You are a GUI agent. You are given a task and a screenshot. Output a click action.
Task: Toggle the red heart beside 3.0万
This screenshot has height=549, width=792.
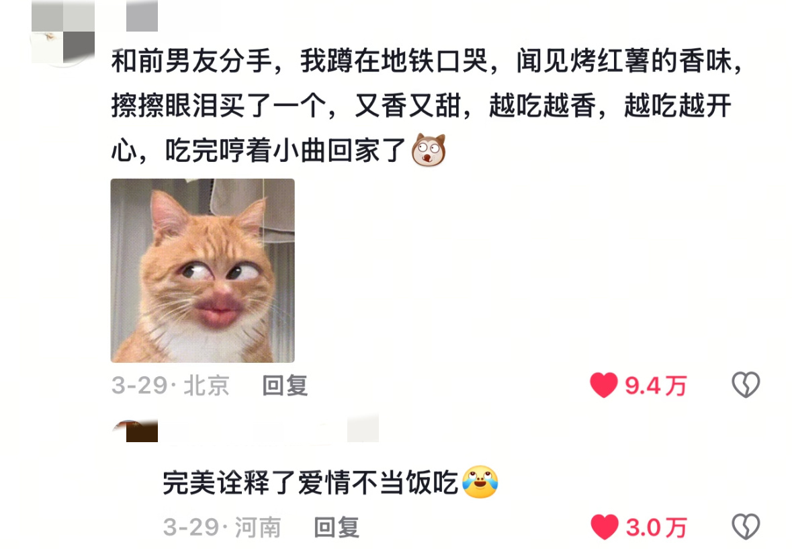click(x=604, y=527)
